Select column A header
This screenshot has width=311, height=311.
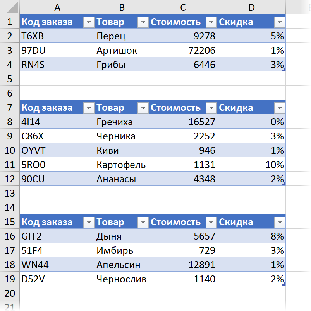click(57, 7)
